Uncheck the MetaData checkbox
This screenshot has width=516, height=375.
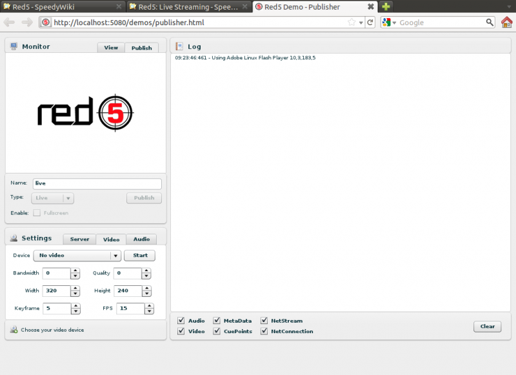[x=217, y=320]
